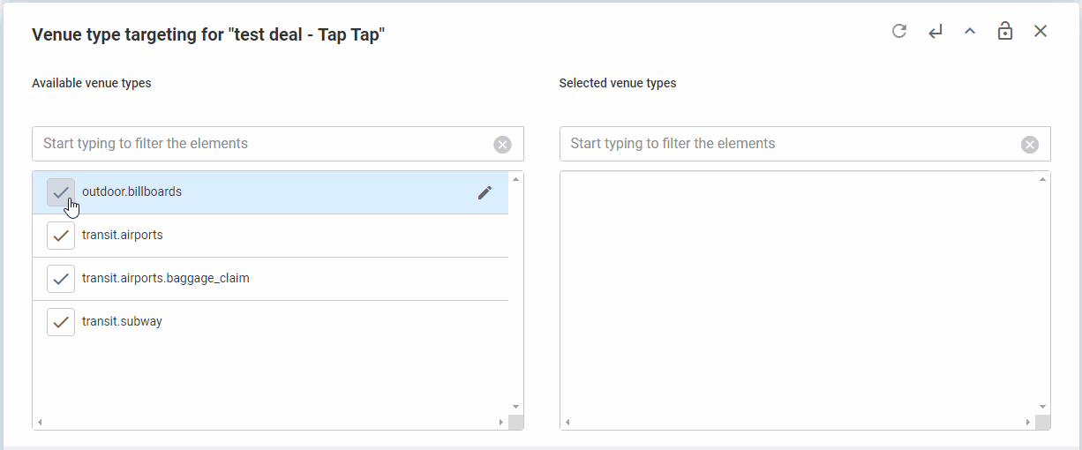
Task: Click the refresh icon in the header
Action: coord(899,32)
